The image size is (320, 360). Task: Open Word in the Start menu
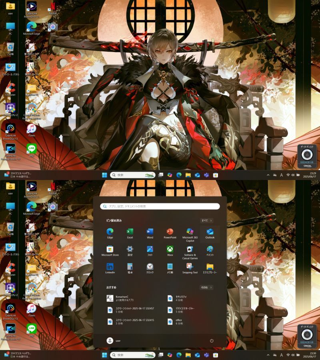pyautogui.click(x=150, y=233)
